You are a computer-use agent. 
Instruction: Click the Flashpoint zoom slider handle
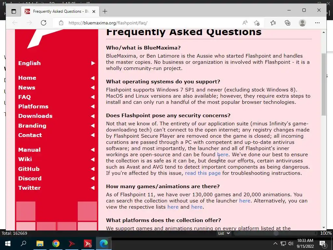click(x=276, y=233)
